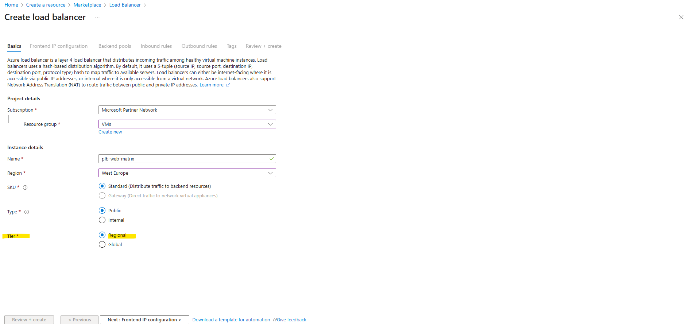Click the Create new resource group link

(x=110, y=132)
